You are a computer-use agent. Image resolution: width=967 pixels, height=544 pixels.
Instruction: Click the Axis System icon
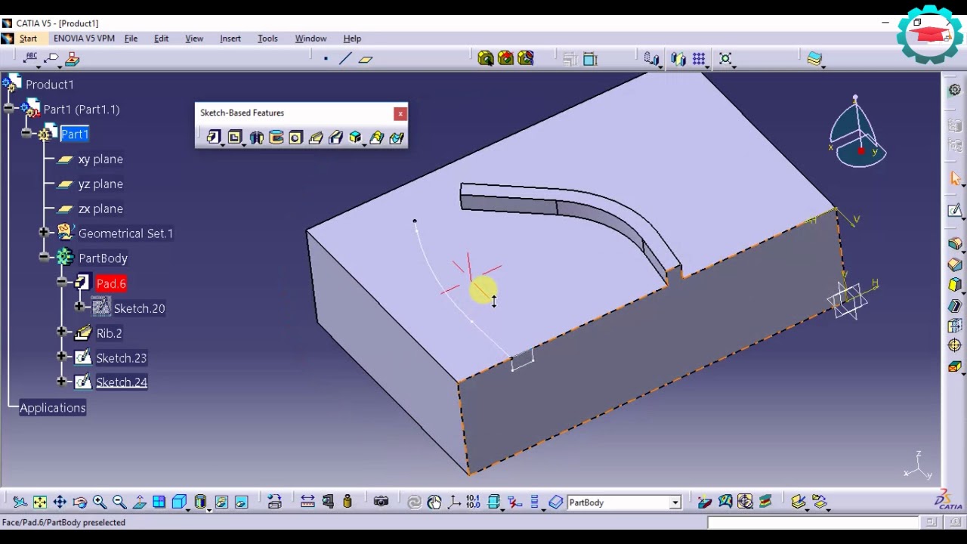pyautogui.click(x=454, y=502)
